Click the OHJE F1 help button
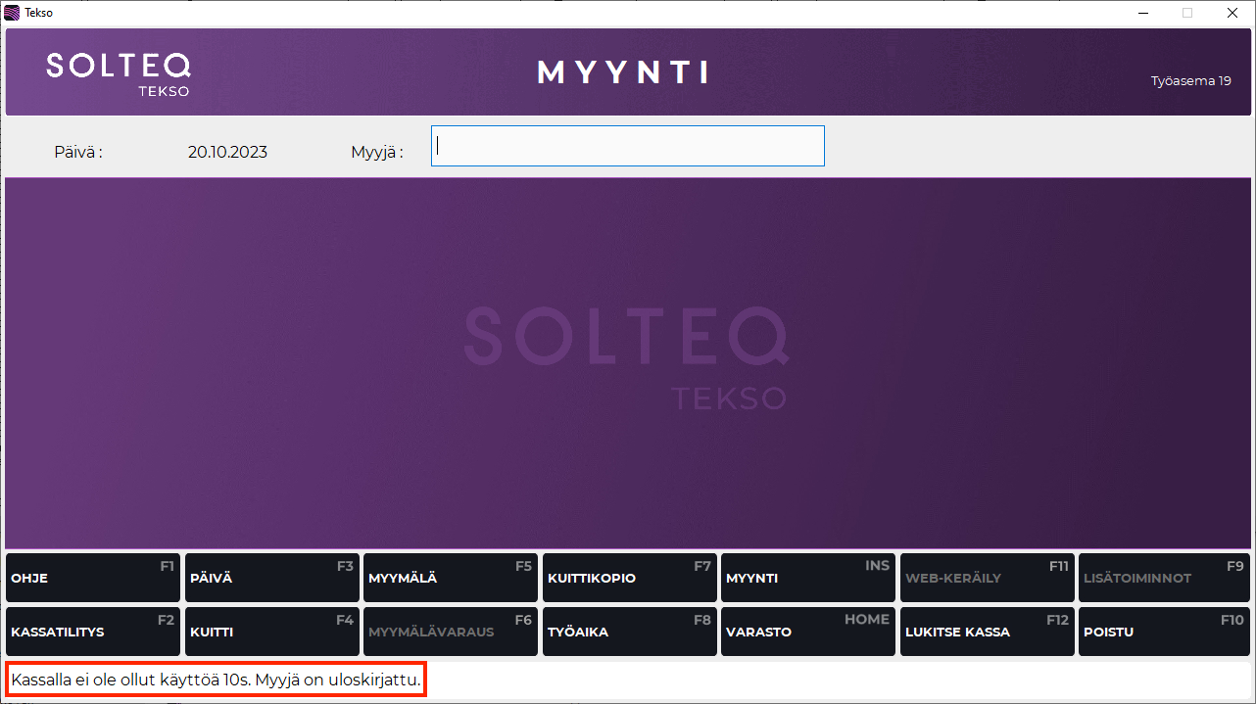Screen dimensions: 1256x704 tap(93, 578)
